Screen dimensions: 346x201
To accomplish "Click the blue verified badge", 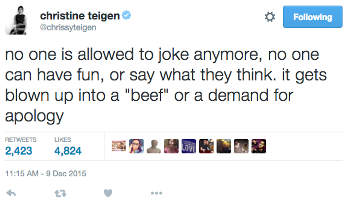I will click(126, 16).
